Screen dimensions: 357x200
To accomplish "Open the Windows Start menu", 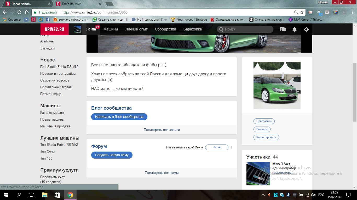I will tap(6, 195).
